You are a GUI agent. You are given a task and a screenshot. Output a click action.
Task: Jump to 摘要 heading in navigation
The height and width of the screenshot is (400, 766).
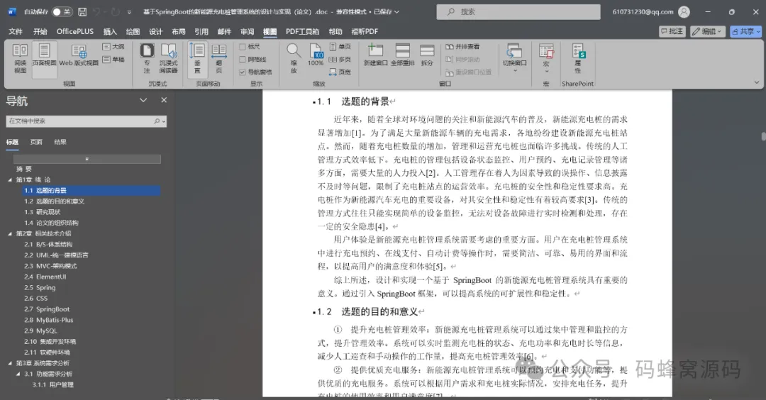click(x=24, y=169)
